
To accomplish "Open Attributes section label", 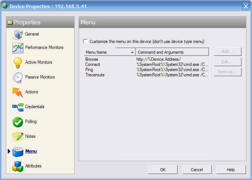I will click(33, 166).
